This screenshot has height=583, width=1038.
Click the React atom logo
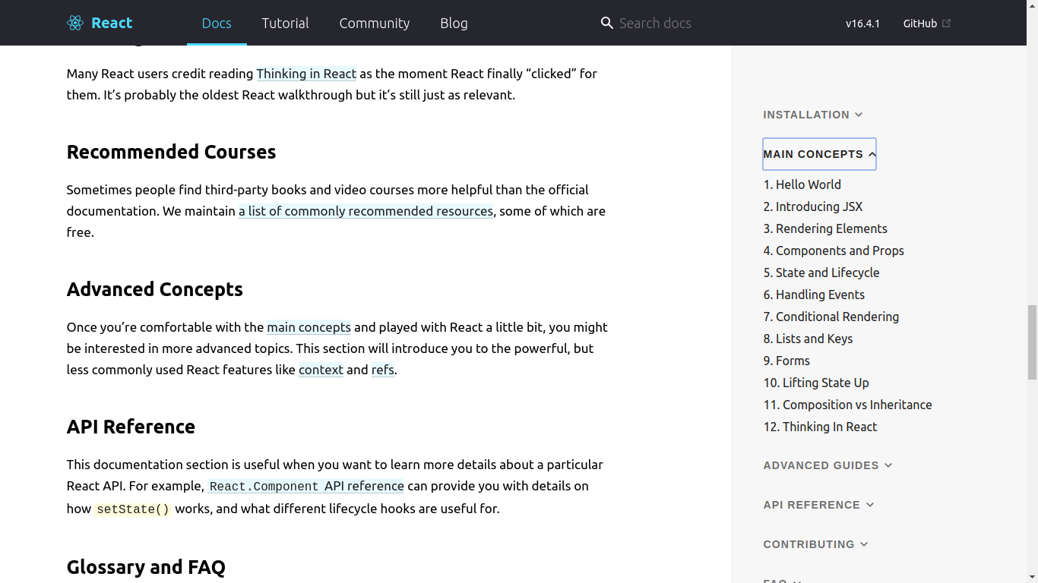pyautogui.click(x=74, y=23)
